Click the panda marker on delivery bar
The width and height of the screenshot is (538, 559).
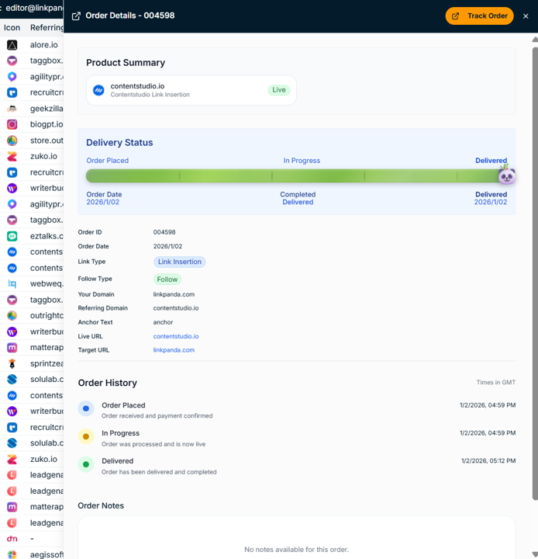coord(506,175)
